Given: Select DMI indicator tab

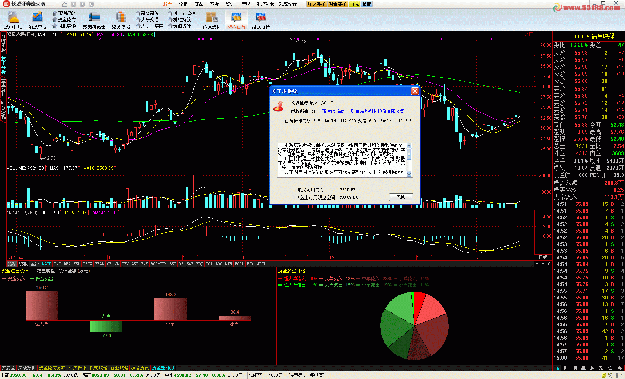Looking at the screenshot, I should (57, 264).
